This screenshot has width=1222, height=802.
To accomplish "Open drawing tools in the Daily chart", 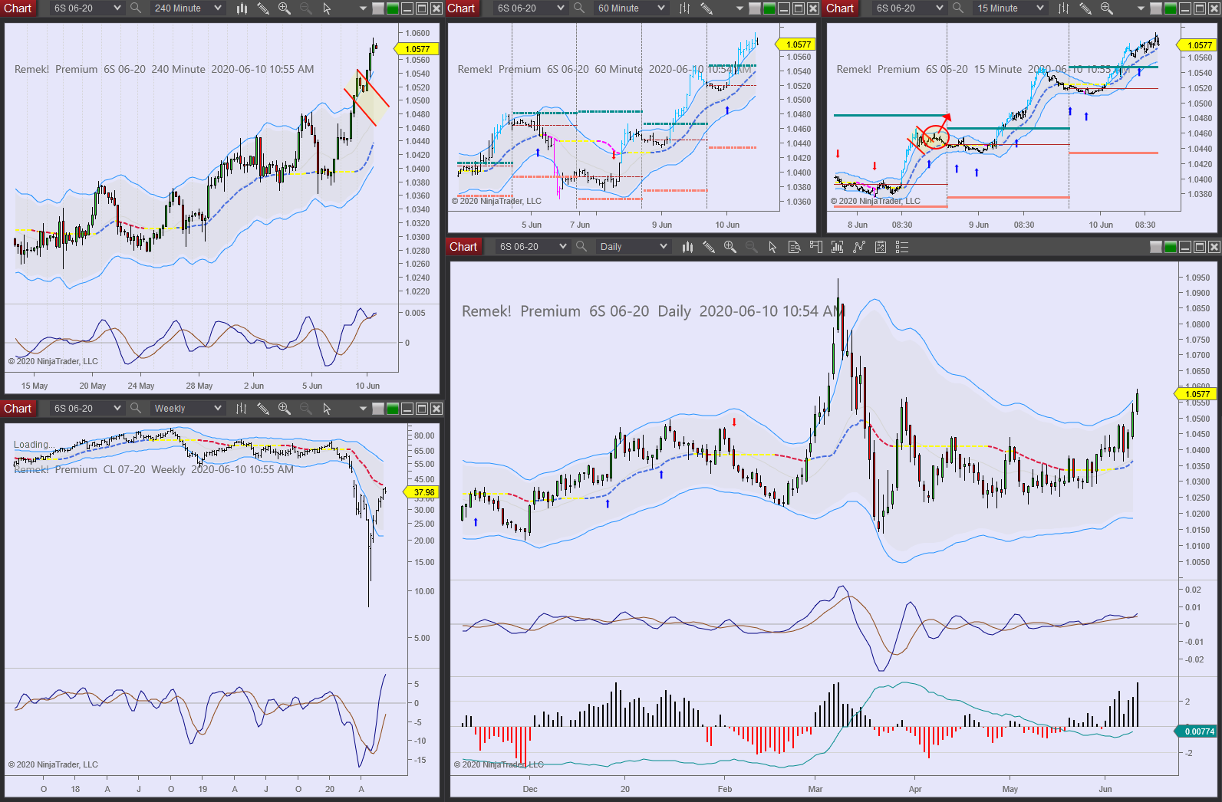I will click(709, 247).
